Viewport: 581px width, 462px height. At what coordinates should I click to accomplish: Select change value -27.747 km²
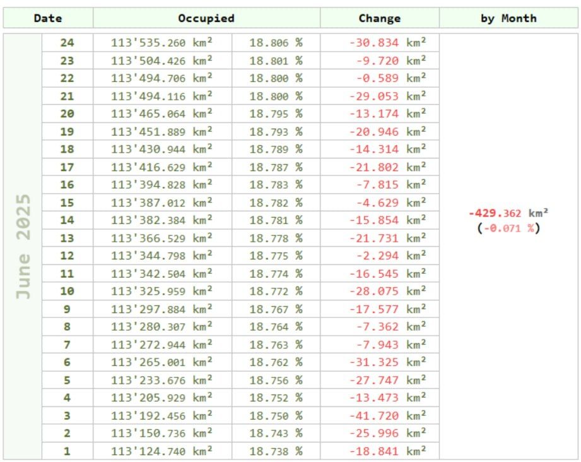[x=387, y=381]
